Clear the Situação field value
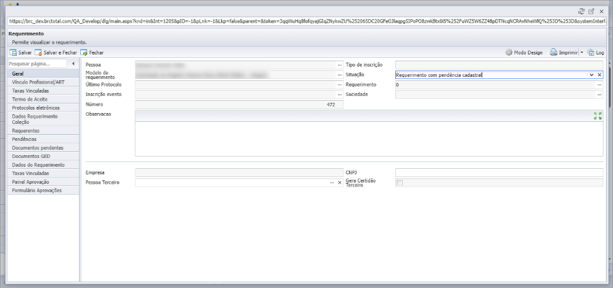 pyautogui.click(x=599, y=75)
